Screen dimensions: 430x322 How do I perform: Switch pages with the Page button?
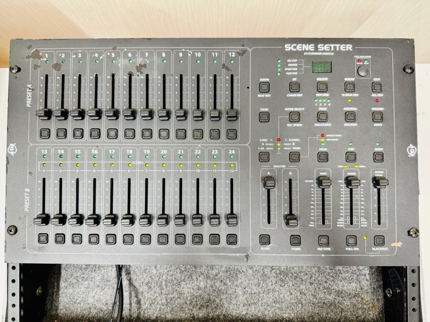point(322,117)
